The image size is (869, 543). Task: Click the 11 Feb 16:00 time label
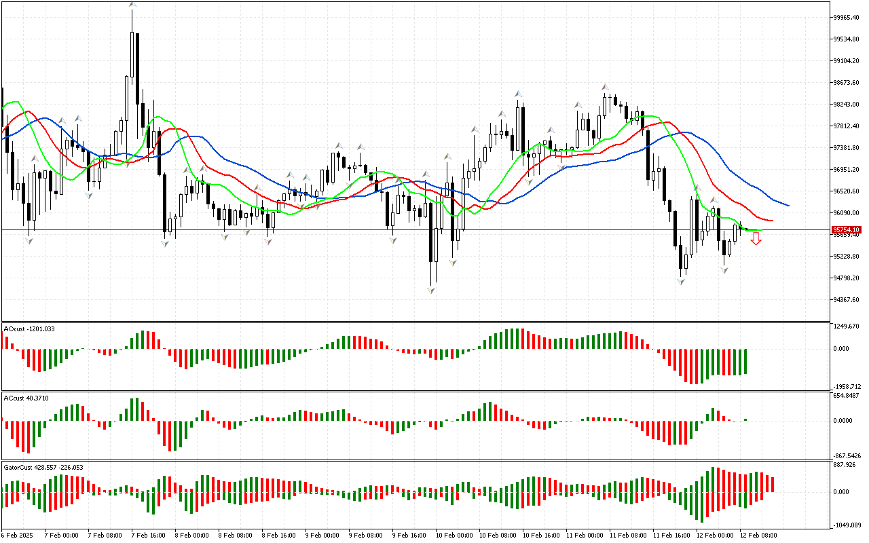tap(671, 536)
